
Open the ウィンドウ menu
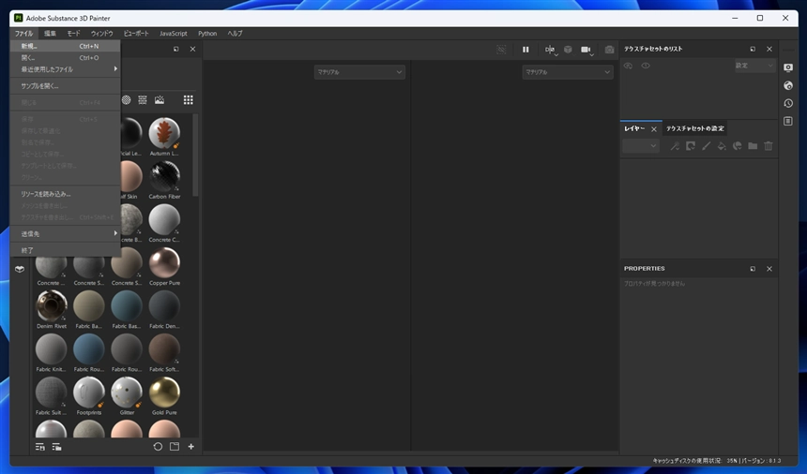coord(102,34)
